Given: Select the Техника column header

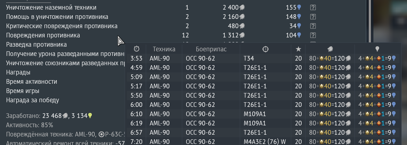Looking at the screenshot, I should [x=164, y=49].
